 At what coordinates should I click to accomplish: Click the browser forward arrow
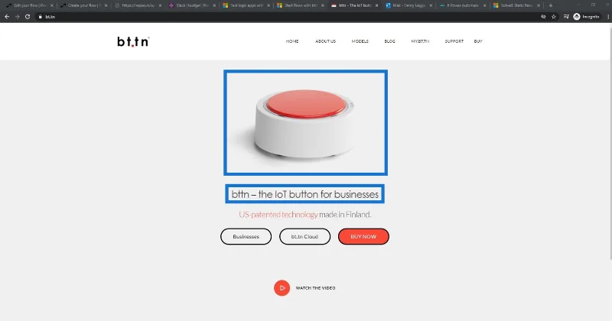(x=17, y=17)
